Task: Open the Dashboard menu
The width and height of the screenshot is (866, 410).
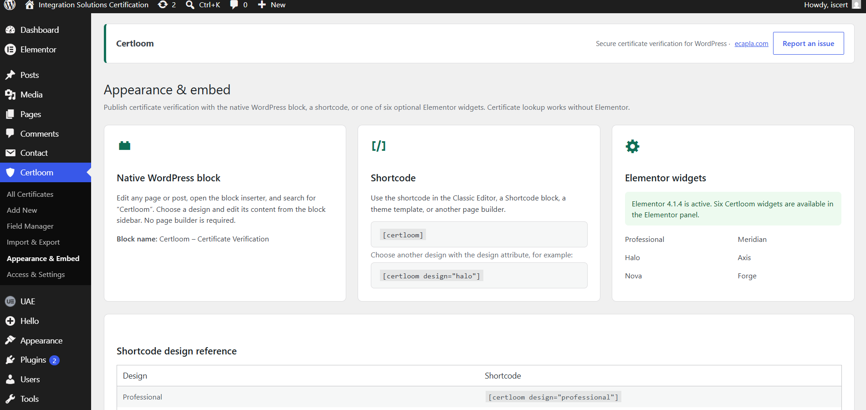Action: [46, 30]
